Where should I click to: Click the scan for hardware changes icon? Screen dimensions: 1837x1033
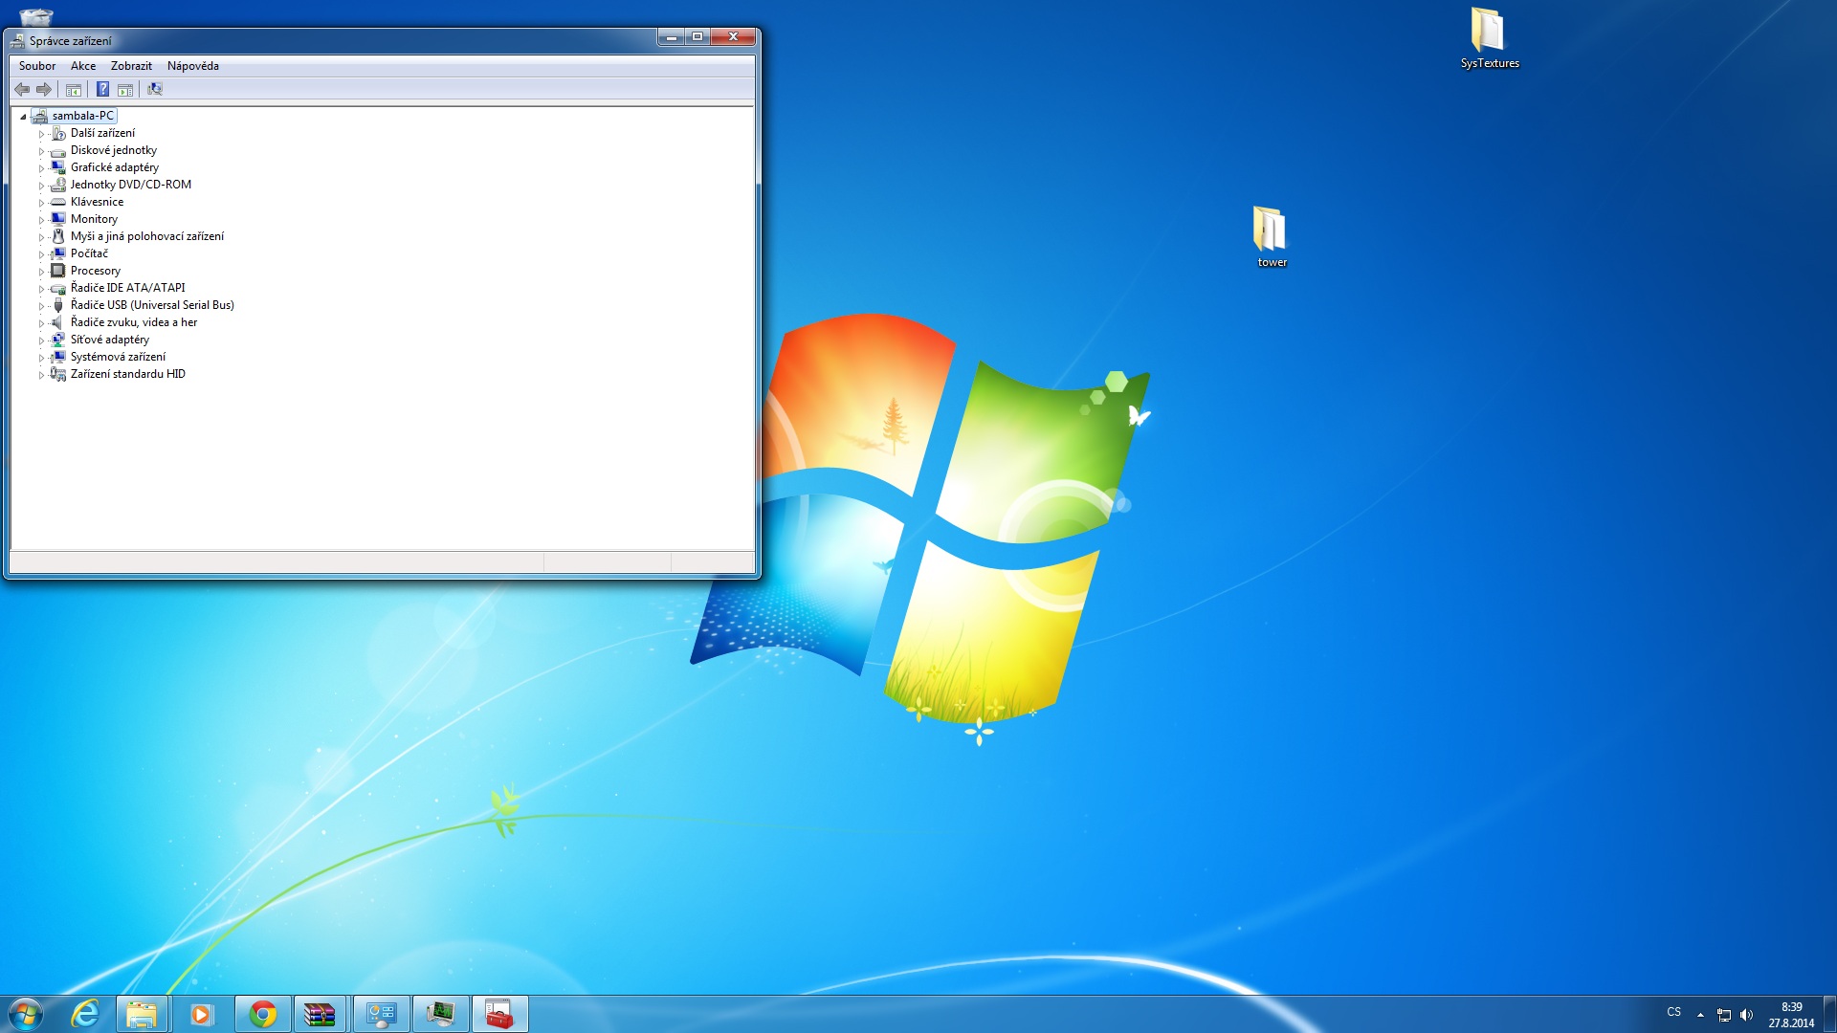point(155,90)
